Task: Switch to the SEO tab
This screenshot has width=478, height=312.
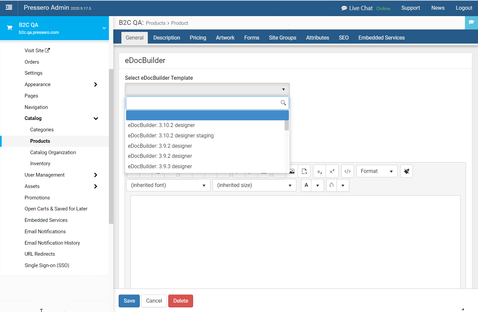Action: pyautogui.click(x=344, y=38)
